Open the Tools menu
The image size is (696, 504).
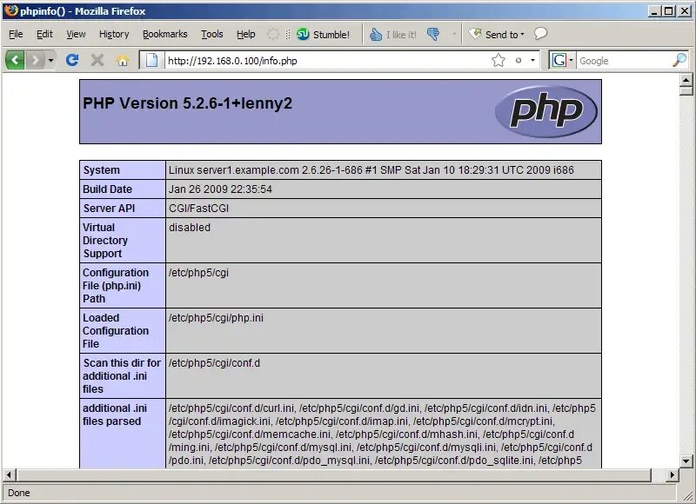pyautogui.click(x=211, y=34)
